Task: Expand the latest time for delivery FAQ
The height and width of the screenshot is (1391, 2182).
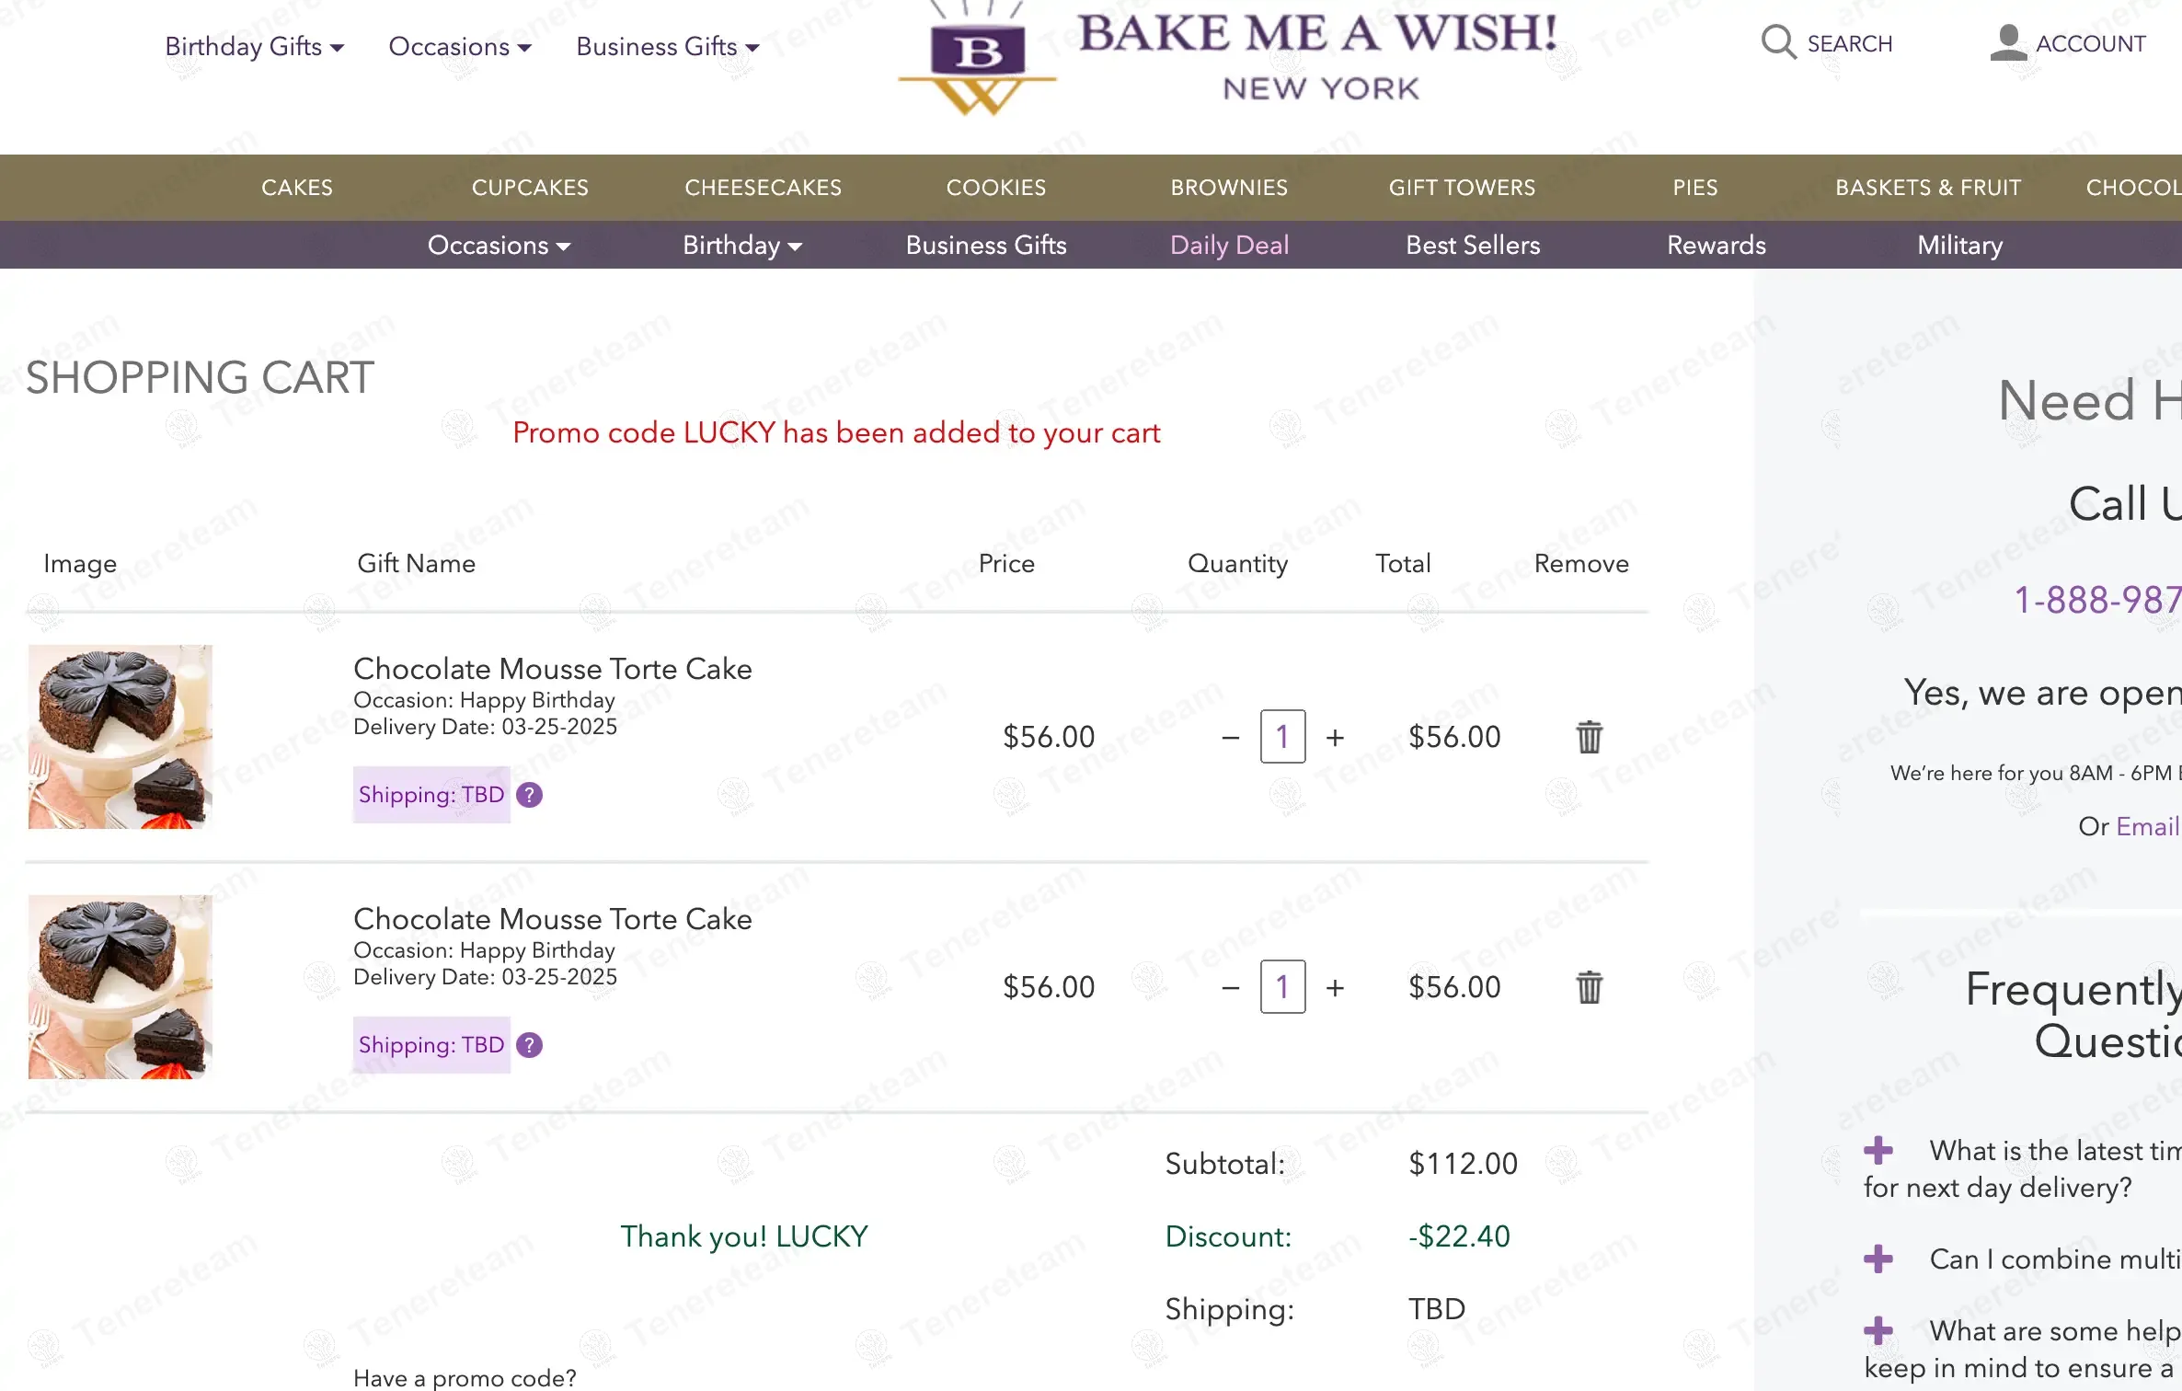Action: point(1878,1151)
